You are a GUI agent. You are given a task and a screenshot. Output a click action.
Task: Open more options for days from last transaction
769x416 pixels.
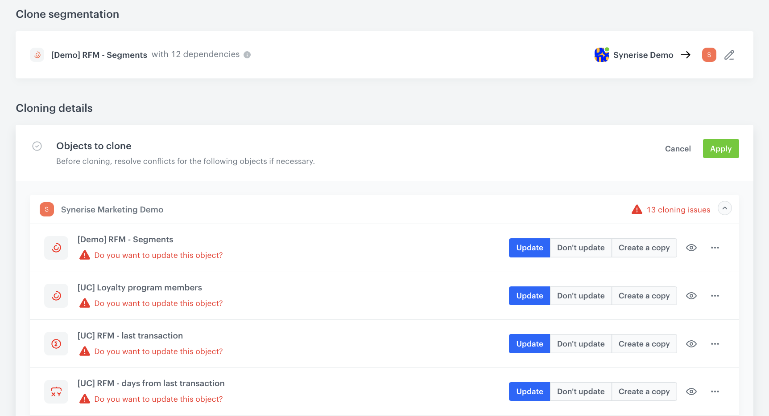(715, 392)
